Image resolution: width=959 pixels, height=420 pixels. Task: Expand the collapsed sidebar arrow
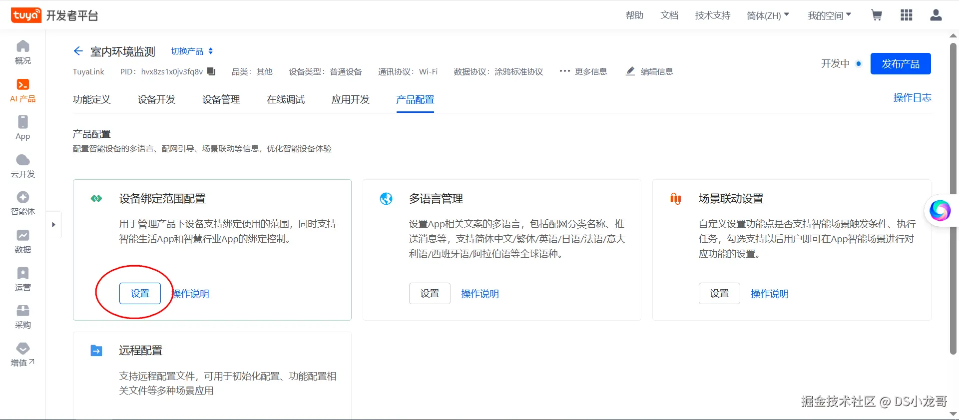tap(53, 225)
